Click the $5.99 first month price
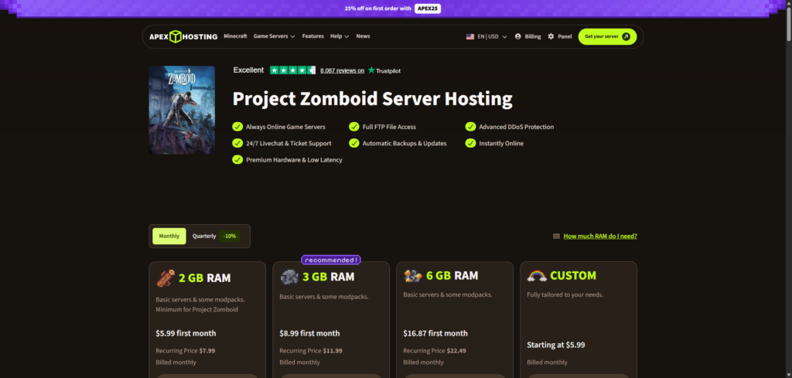Viewport: 792px width, 378px height. pyautogui.click(x=186, y=333)
